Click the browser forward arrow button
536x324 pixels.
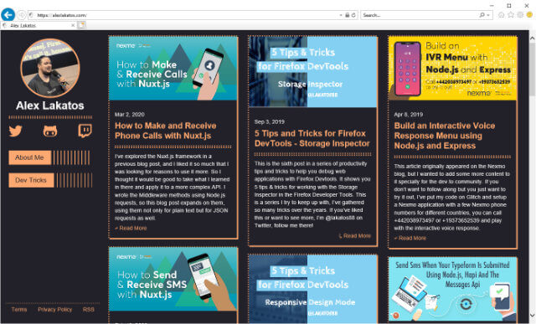click(x=22, y=15)
